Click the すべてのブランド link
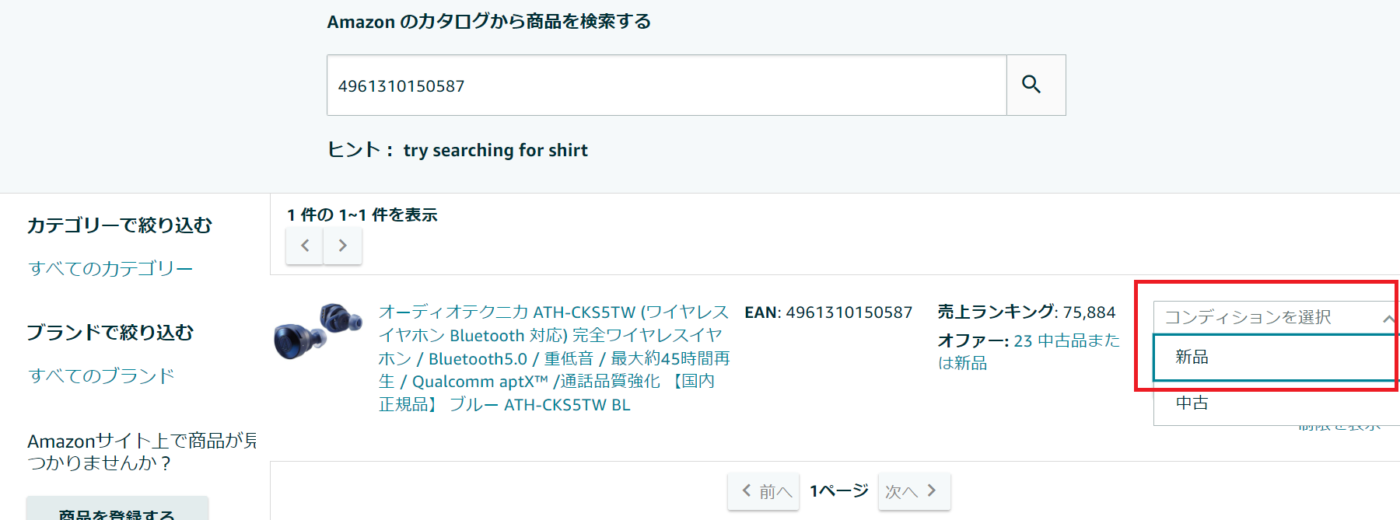 (101, 376)
